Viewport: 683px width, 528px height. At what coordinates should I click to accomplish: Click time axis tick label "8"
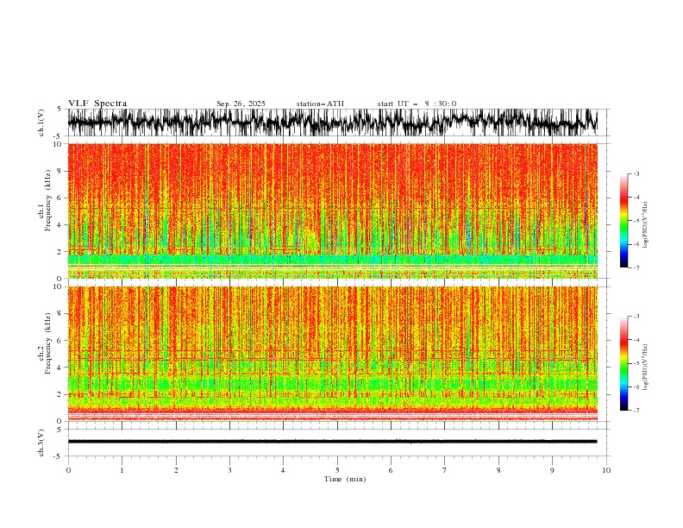(498, 470)
